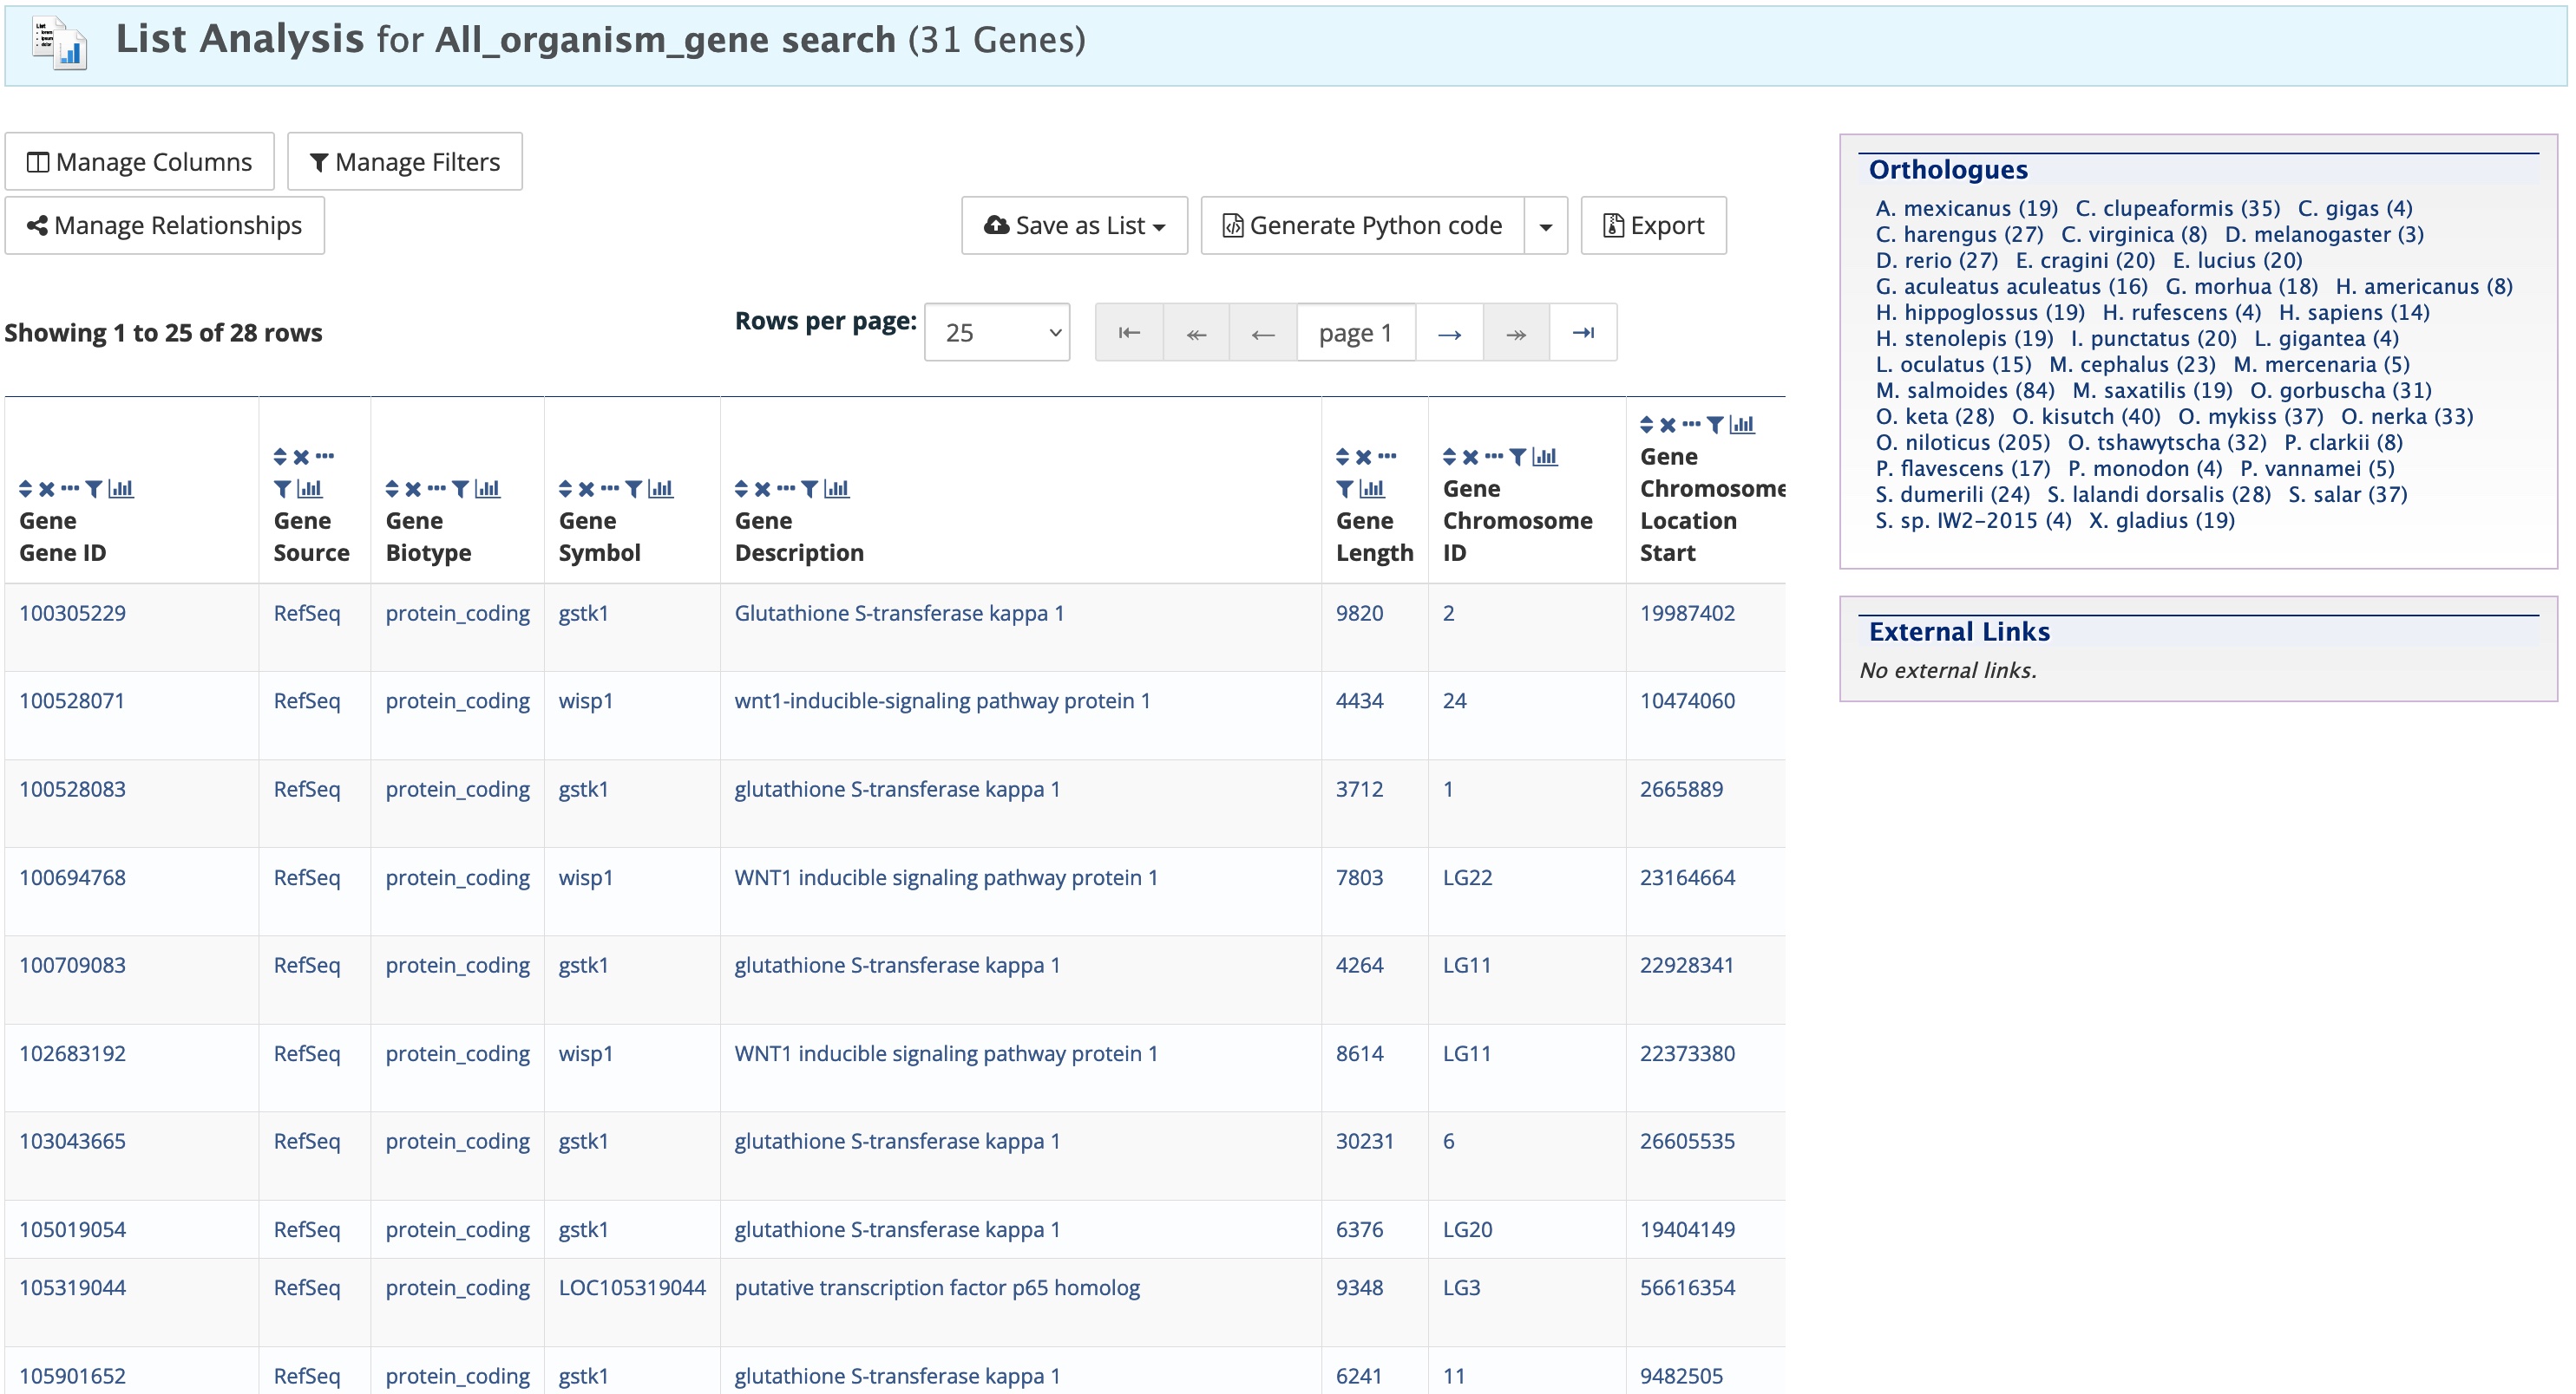Sort by Gene Length column
Viewport: 2576px width, 1394px height.
(x=1343, y=457)
